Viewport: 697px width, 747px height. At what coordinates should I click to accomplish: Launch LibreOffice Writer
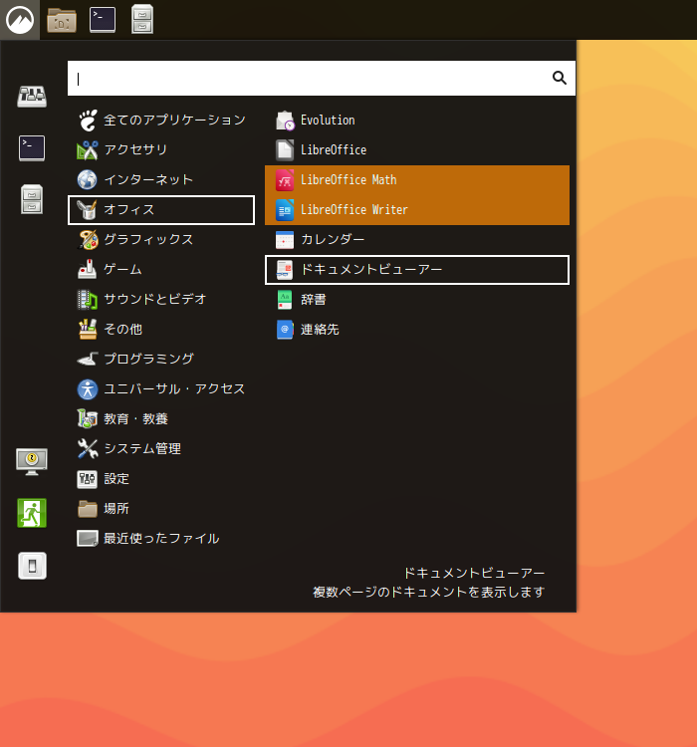pos(417,209)
